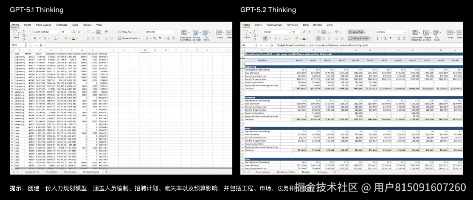The image size is (473, 200).
Task: Click Cell Styles in left Excel window
Action: pyautogui.click(x=206, y=36)
